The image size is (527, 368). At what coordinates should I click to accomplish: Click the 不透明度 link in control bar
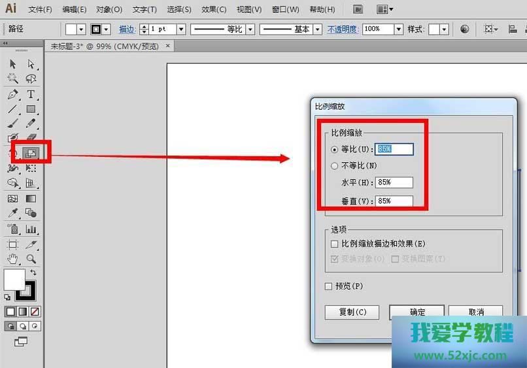click(x=343, y=29)
